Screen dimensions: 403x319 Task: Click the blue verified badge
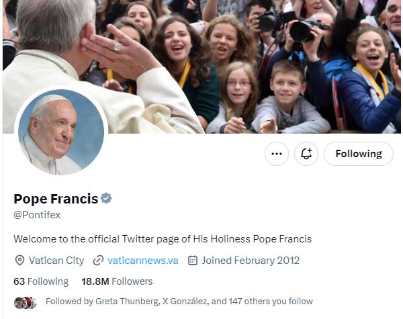point(106,199)
